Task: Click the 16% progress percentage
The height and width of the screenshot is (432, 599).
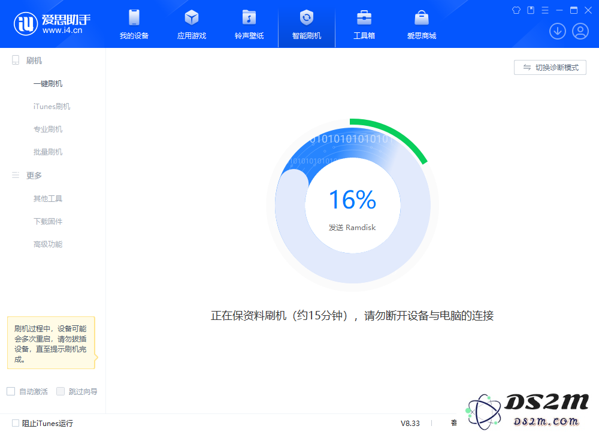Action: (353, 200)
